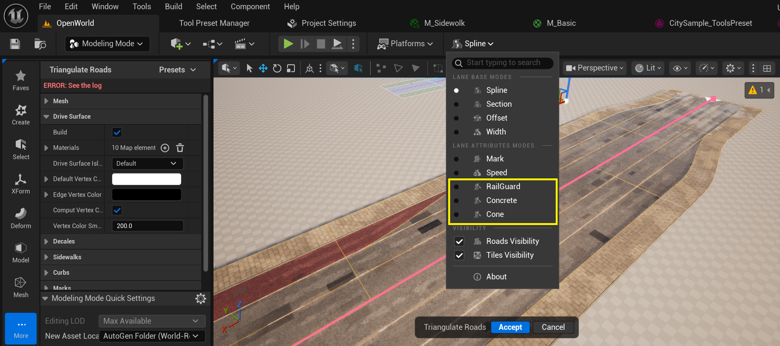
Task: Select the RailGuard attribute mode
Action: tap(503, 186)
